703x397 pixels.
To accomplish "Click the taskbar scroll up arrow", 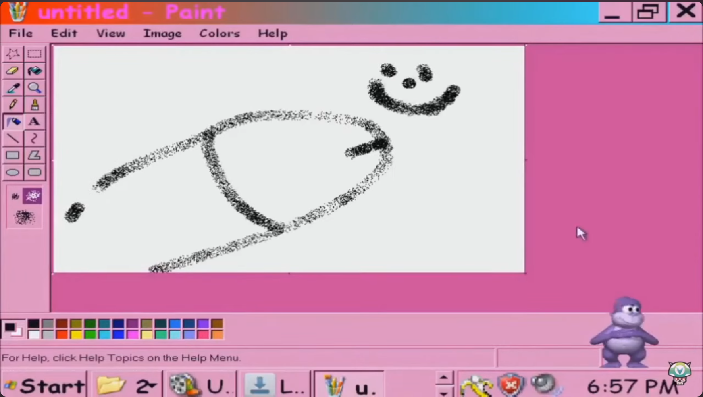I will 444,378.
